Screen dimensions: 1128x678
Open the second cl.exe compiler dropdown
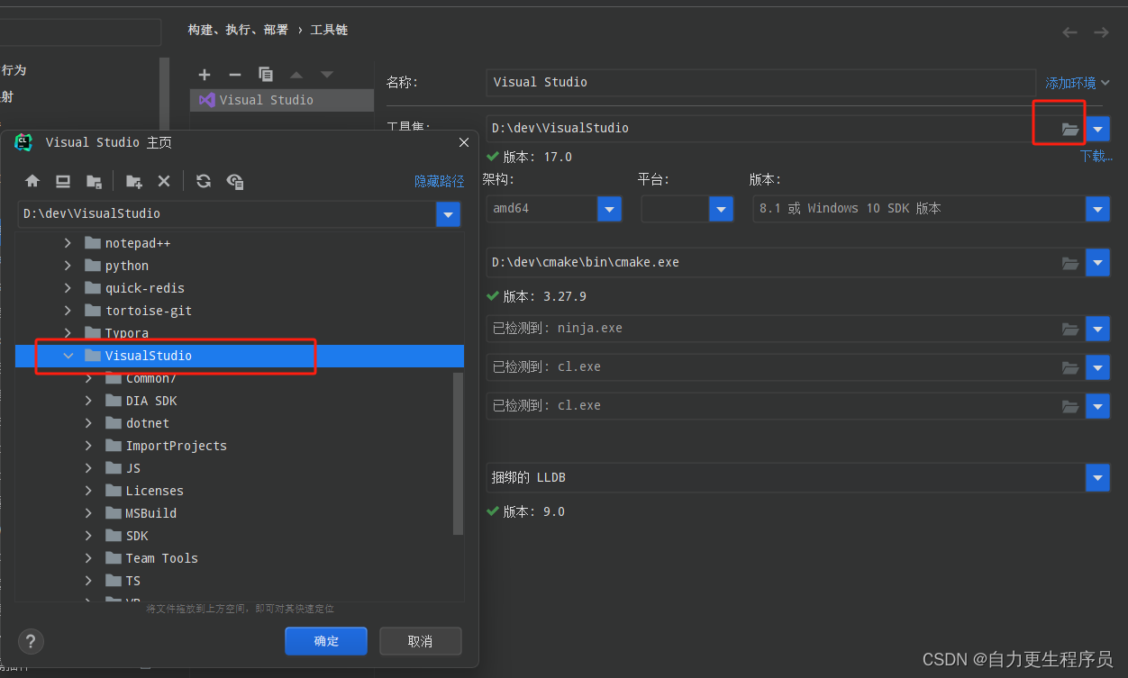click(x=1097, y=406)
